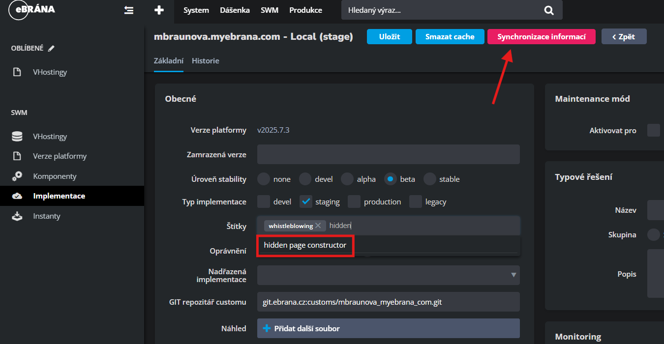Screen dimensions: 664x344
Task: Collapse the sidebar using menu toggle icon
Action: click(x=129, y=10)
